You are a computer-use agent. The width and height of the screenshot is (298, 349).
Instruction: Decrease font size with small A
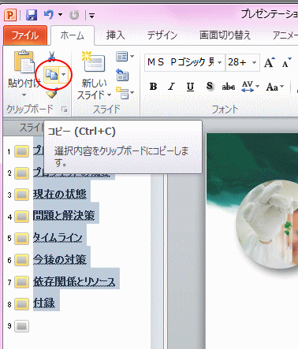(287, 62)
